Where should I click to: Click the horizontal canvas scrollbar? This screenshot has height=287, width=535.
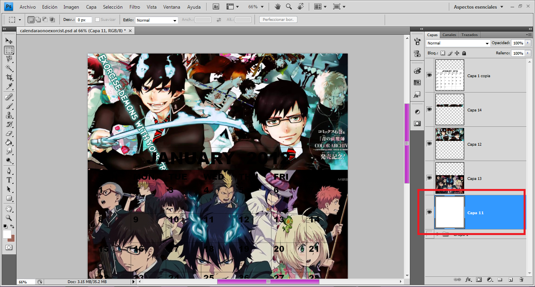(268, 281)
